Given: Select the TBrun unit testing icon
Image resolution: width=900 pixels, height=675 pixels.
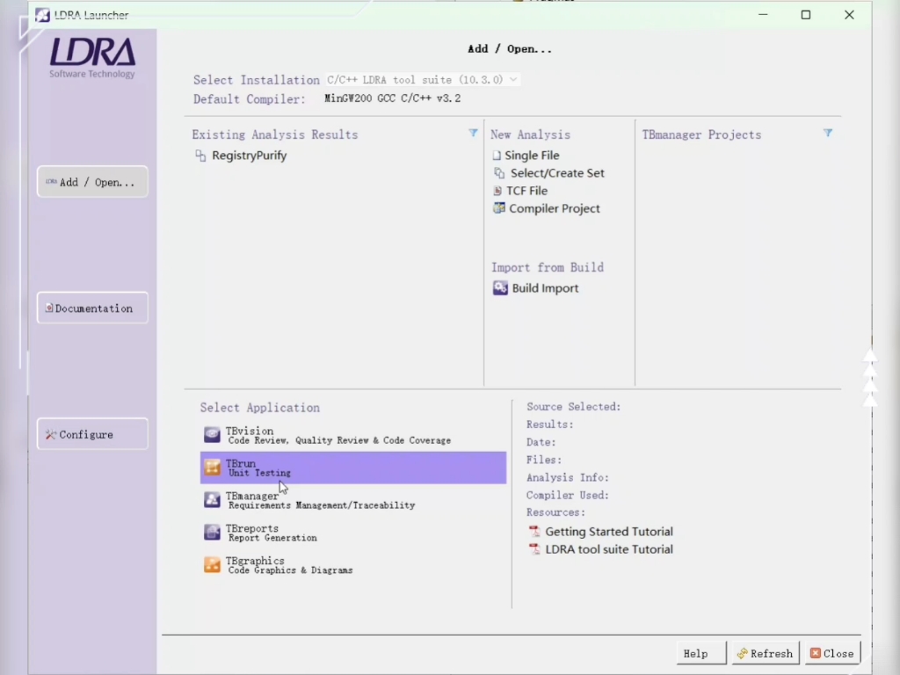Looking at the screenshot, I should coord(212,468).
